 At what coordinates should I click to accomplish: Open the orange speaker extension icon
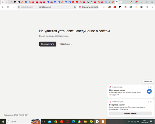click(136, 7)
